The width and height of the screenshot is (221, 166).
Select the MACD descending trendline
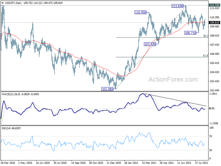tap(175, 100)
